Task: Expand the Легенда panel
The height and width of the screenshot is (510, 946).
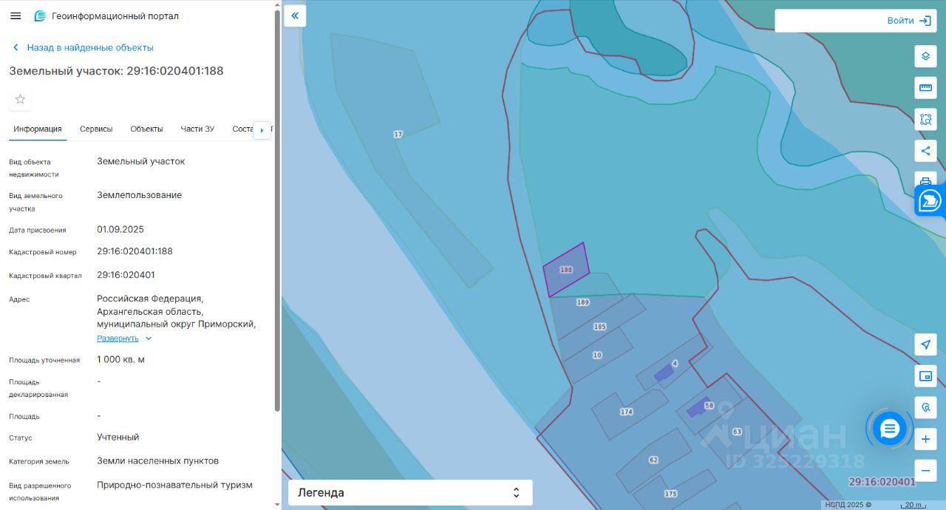Action: (x=410, y=492)
